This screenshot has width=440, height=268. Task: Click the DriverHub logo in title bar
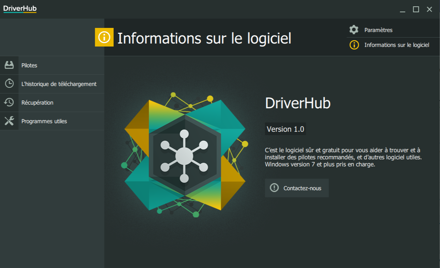coord(20,9)
